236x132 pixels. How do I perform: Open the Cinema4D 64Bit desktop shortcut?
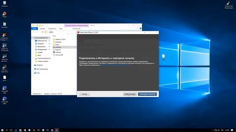(4, 100)
